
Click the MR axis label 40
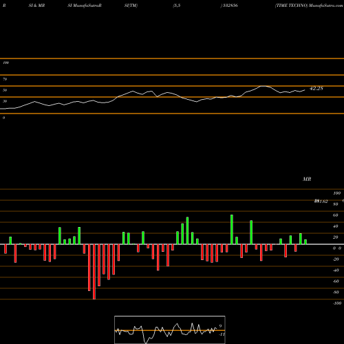pos(335,226)
